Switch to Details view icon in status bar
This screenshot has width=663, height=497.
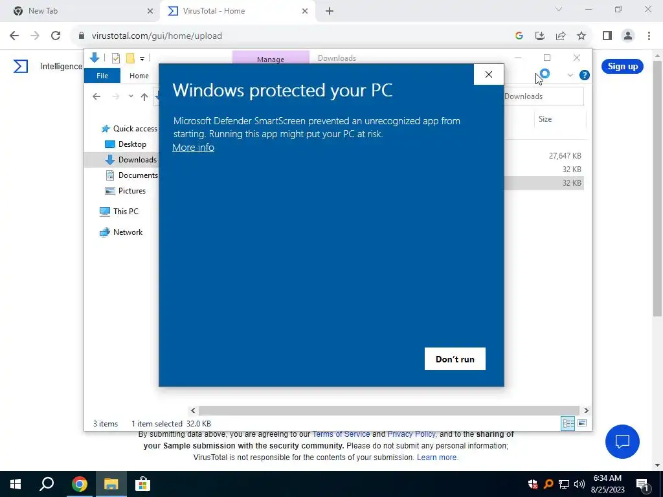pos(568,423)
